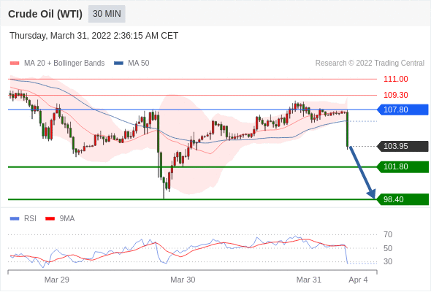The image size is (431, 292).
Task: Click the MA 20 + Bollinger Bands swatch
Action: 15,64
